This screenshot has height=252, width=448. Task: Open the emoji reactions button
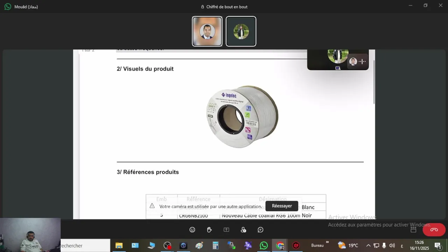[192, 230]
